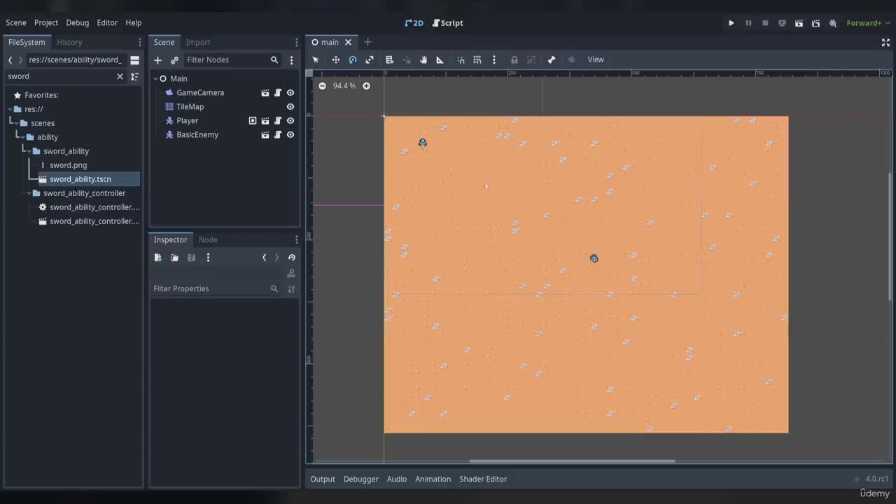Focus the Filter Nodes search field

231,60
